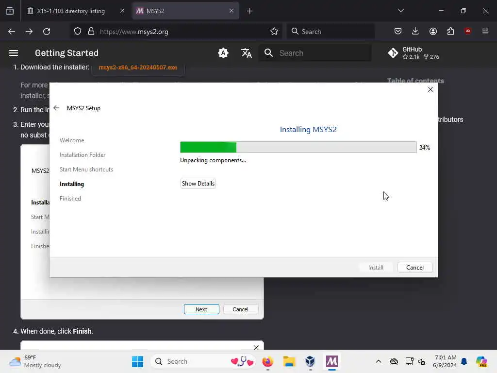This screenshot has height=373, width=497.
Task: Open Firefox application hamburger menu
Action: tap(485, 31)
